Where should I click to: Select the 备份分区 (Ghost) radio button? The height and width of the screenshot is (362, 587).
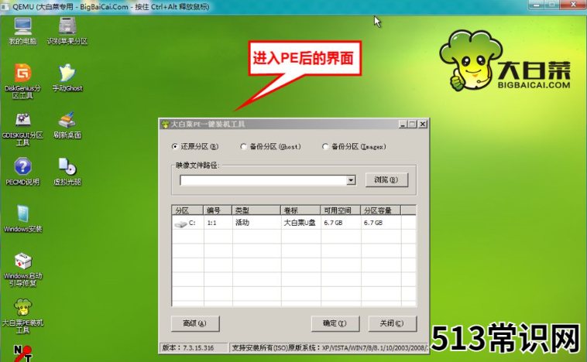tap(244, 147)
